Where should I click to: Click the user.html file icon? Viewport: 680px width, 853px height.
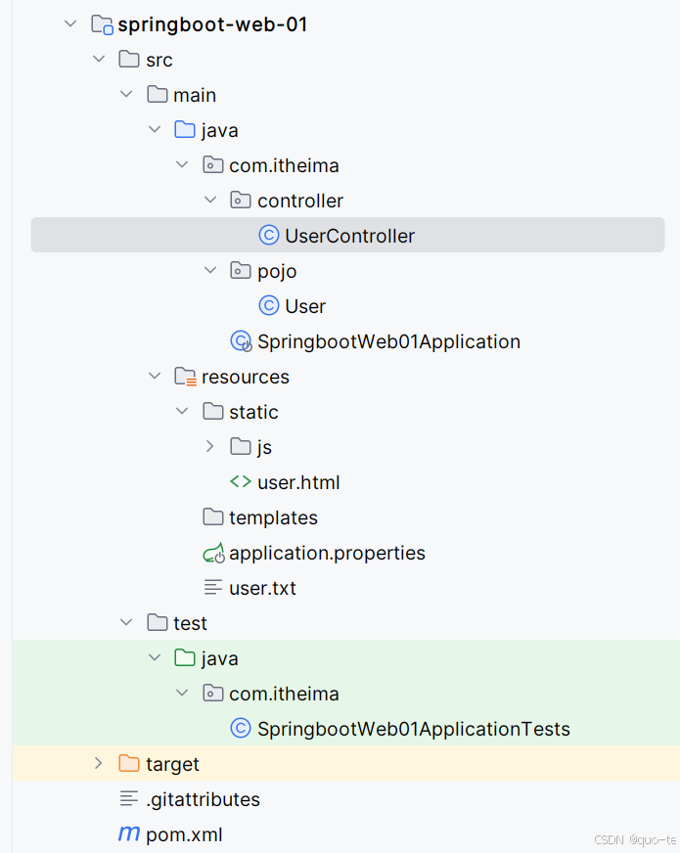241,482
